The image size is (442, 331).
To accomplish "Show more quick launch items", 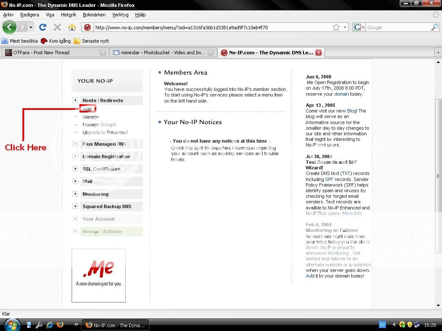I will pyautogui.click(x=76, y=325).
